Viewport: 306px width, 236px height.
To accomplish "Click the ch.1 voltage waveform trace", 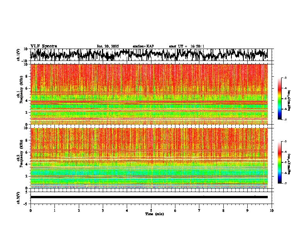I will click(x=149, y=55).
